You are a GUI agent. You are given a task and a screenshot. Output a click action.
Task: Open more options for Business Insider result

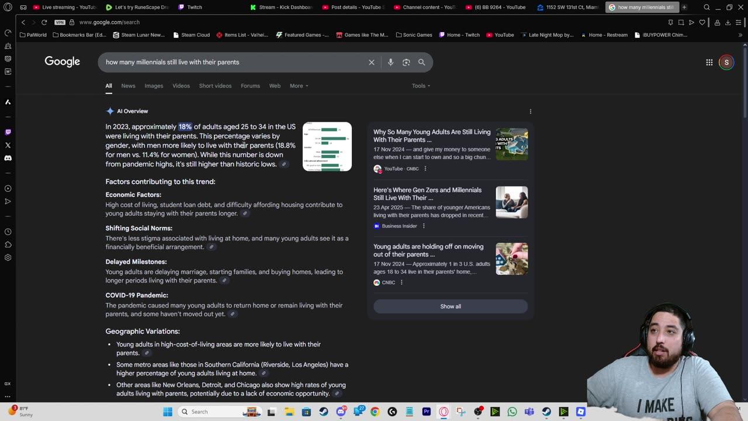point(424,226)
